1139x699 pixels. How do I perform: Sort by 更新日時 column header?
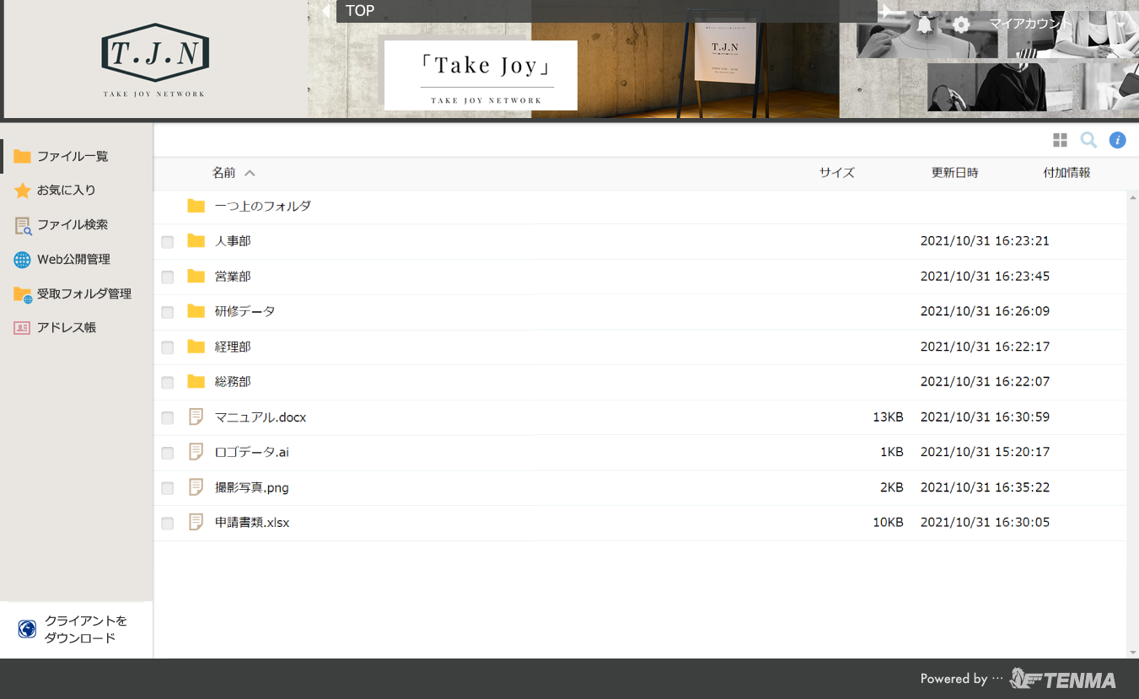pyautogui.click(x=954, y=173)
